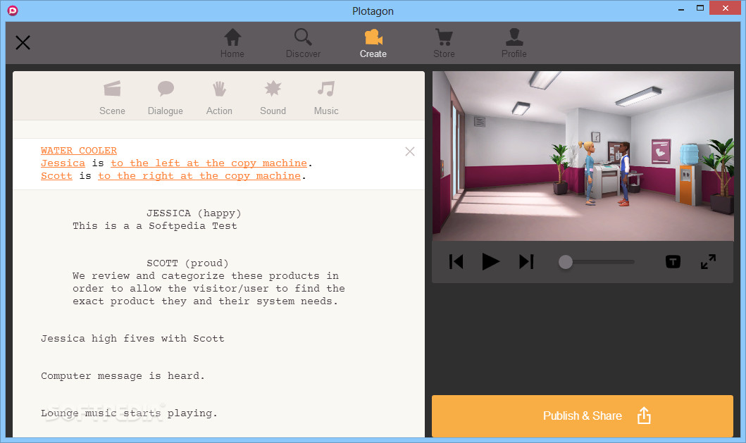Image resolution: width=746 pixels, height=443 pixels.
Task: Play the movie preview
Action: [490, 262]
